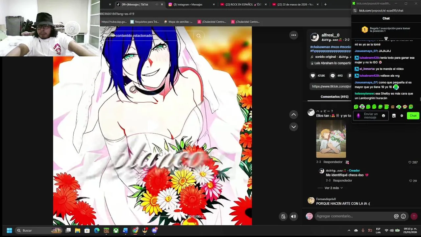
Task: Send message with green Chat button
Action: click(413, 116)
